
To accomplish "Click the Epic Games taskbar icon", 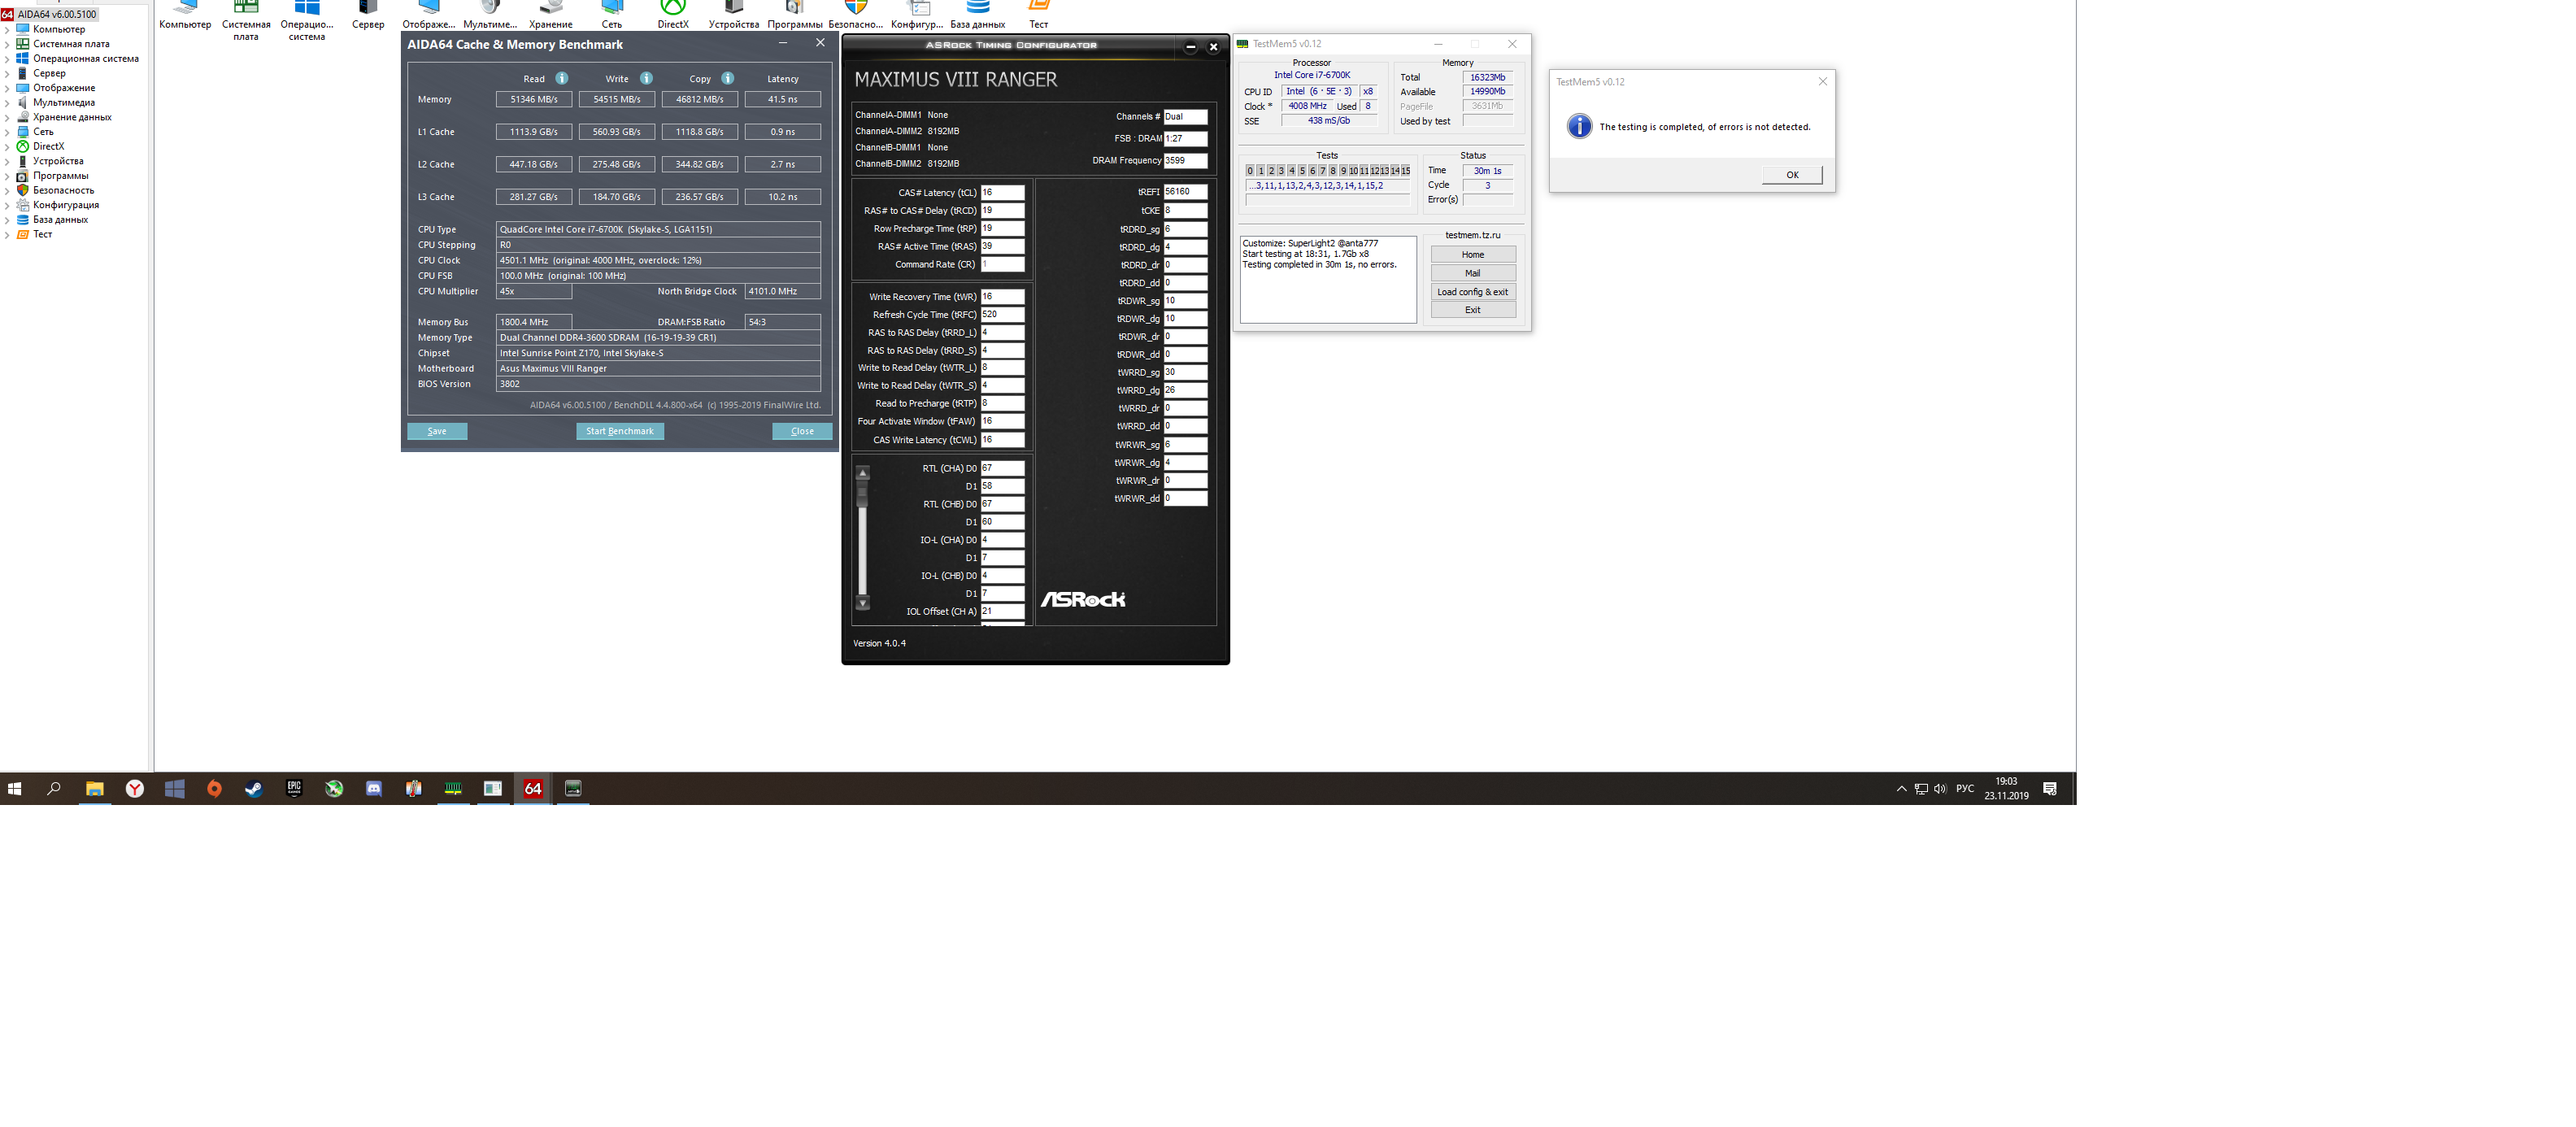I will pos(294,788).
